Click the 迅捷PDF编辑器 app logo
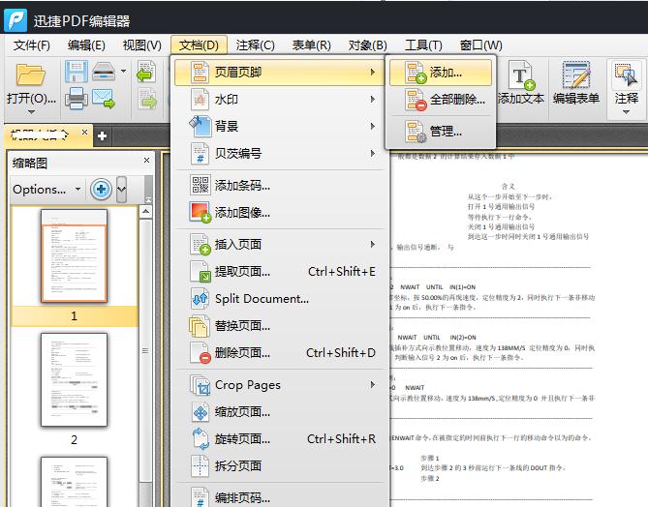The height and width of the screenshot is (507, 648). coord(15,19)
